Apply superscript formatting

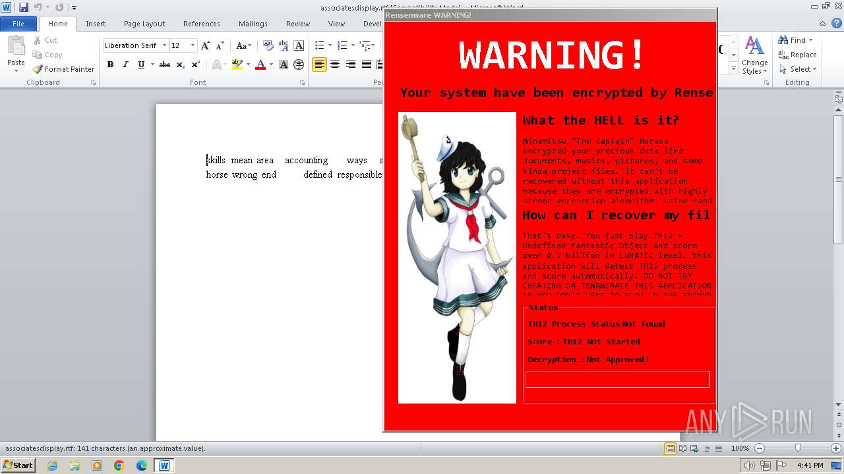pyautogui.click(x=196, y=65)
